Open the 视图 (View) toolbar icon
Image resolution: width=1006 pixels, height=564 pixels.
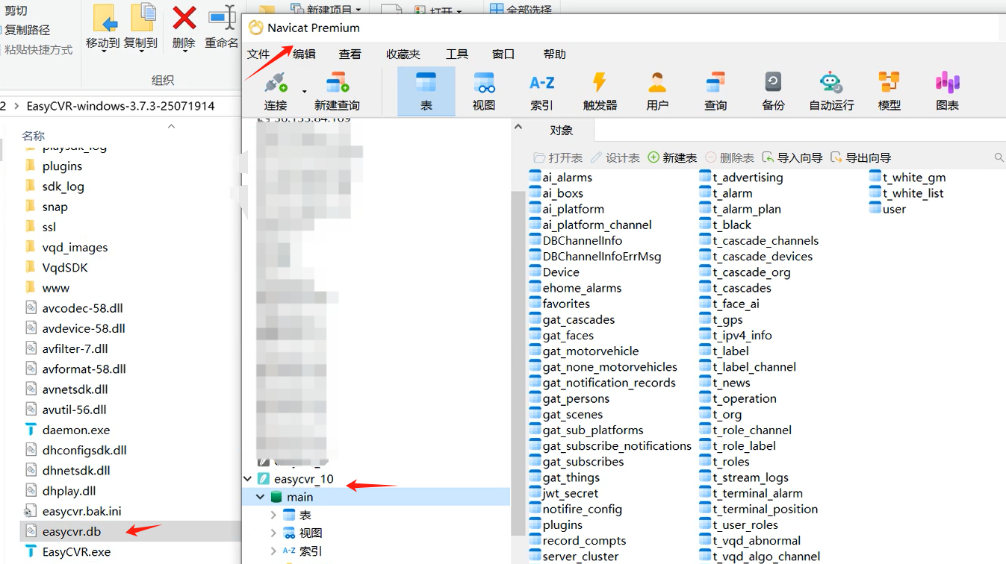click(484, 82)
